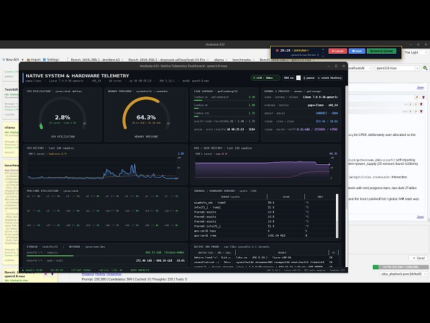Viewport: 430px width, 323px height.
Task: Click the Prompt: 100,380 status text
Action: (94, 279)
